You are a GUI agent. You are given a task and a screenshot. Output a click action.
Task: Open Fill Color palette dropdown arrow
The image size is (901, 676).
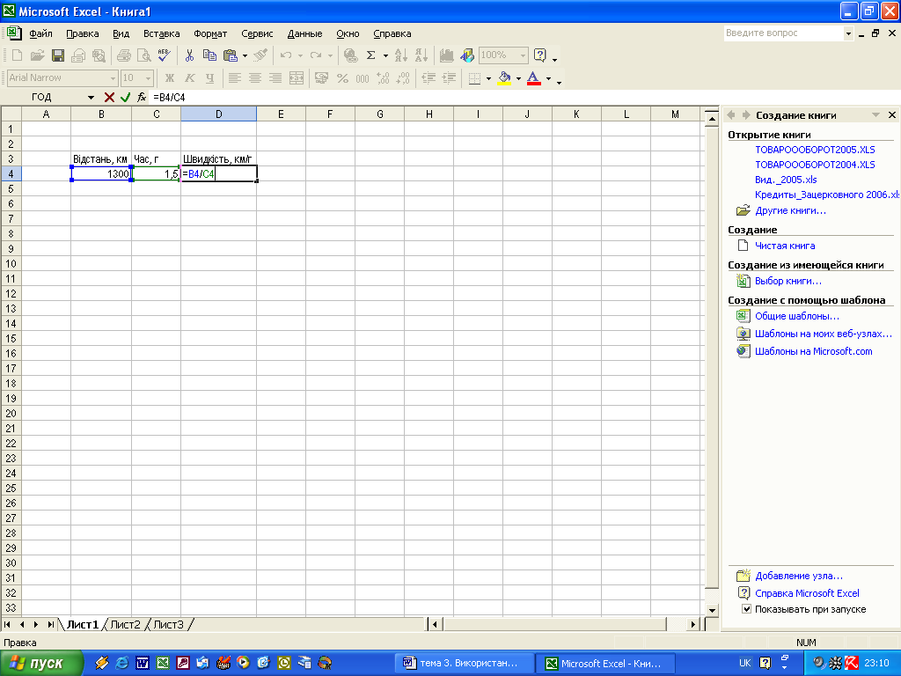pos(518,78)
